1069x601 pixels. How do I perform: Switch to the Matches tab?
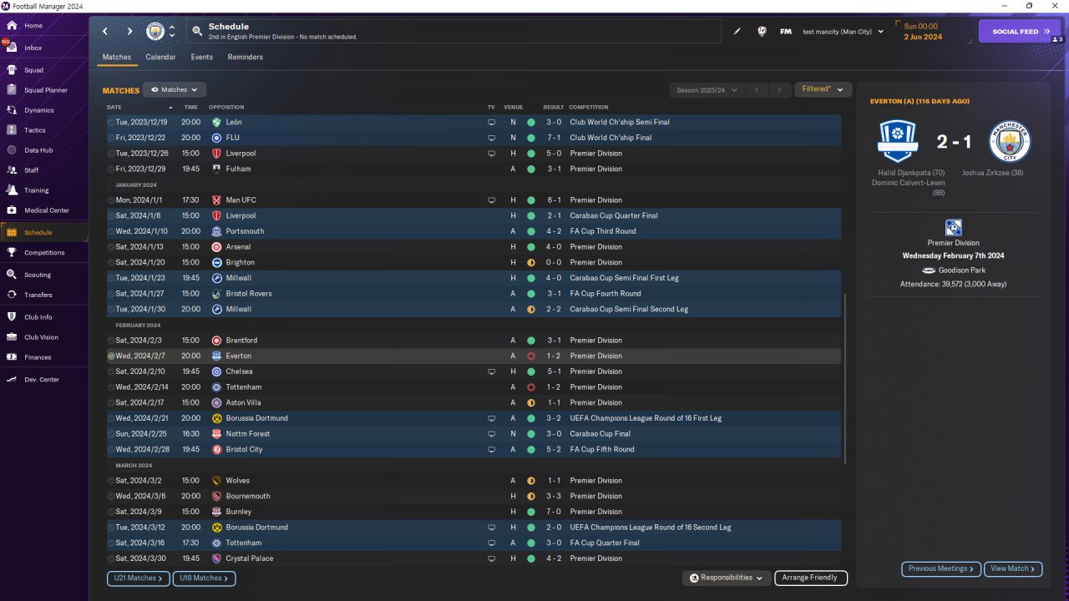click(117, 57)
